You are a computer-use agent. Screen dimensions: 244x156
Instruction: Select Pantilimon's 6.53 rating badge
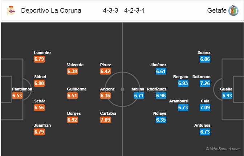click(x=17, y=96)
